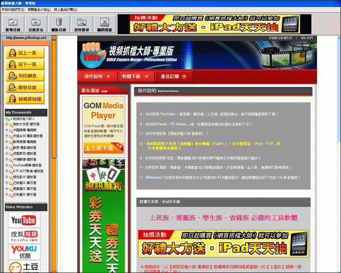This screenshot has width=341, height=273.
Task: Expand the 歐美-電影播放區 tree node
Action: pyautogui.click(x=7, y=148)
